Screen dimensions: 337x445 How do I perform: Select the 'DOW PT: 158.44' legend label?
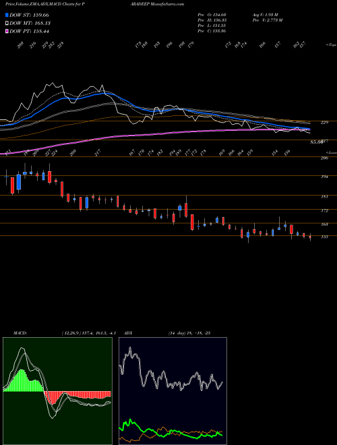tap(29, 31)
